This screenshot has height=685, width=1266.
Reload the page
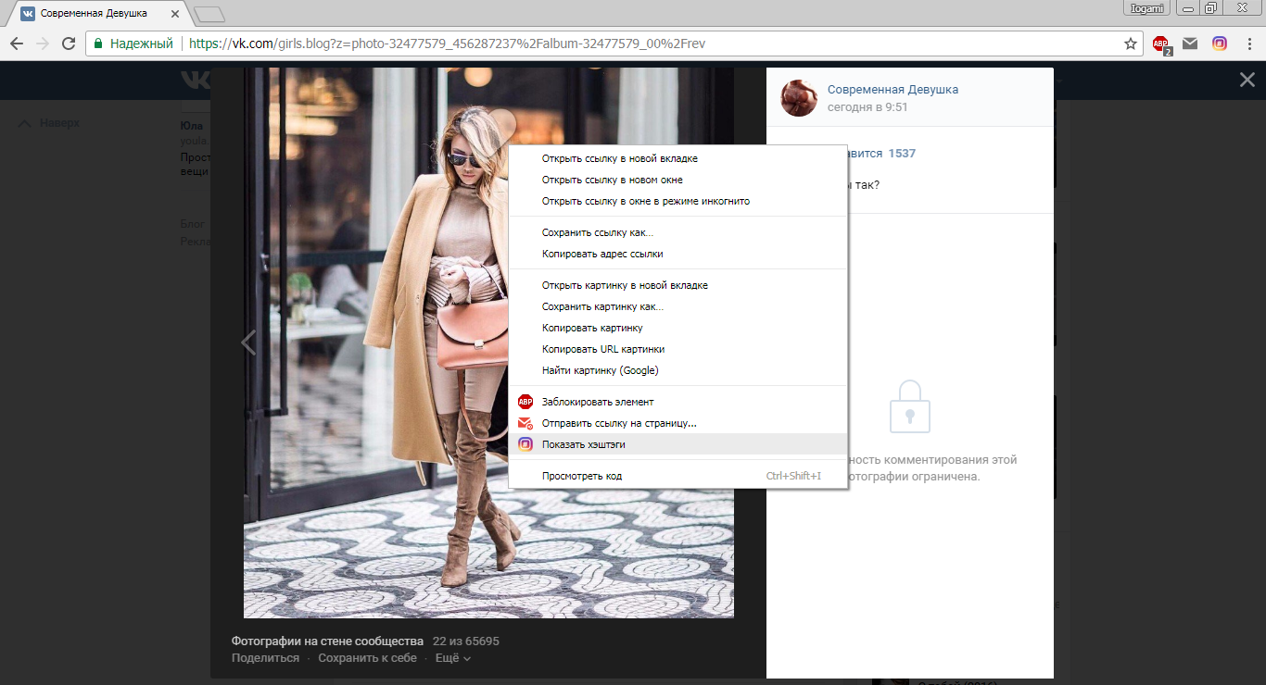click(68, 44)
